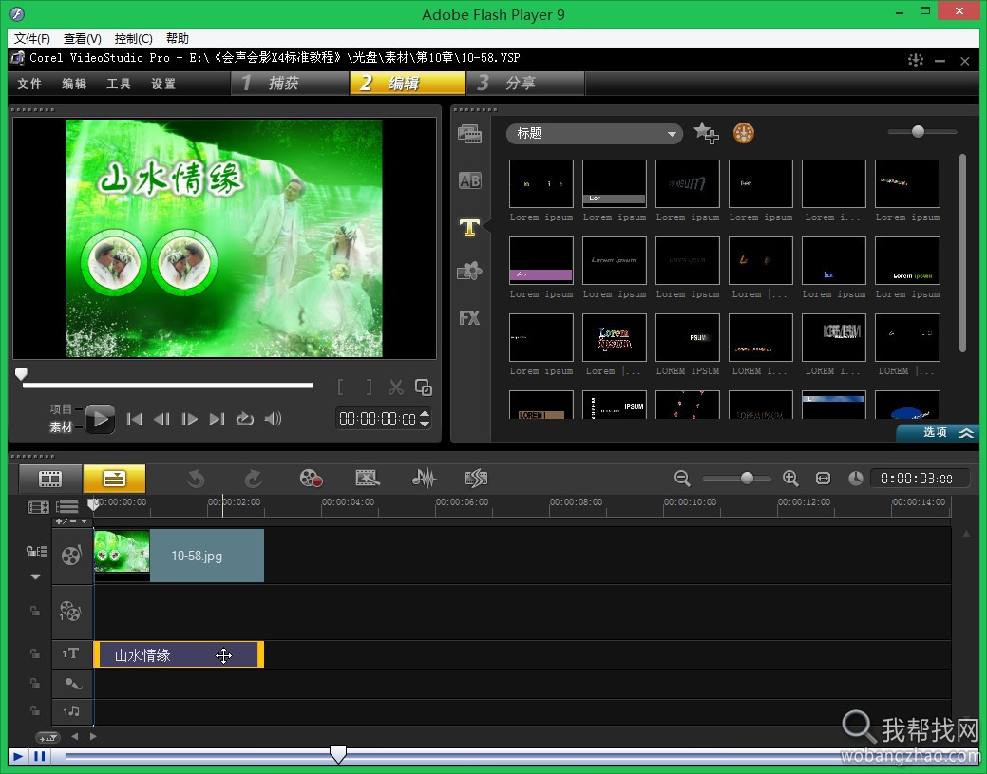This screenshot has width=987, height=774.
Task: Open the Media library panel icon
Action: (469, 134)
